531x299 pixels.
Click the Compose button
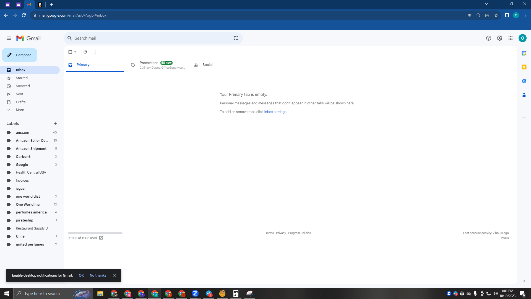tap(20, 55)
